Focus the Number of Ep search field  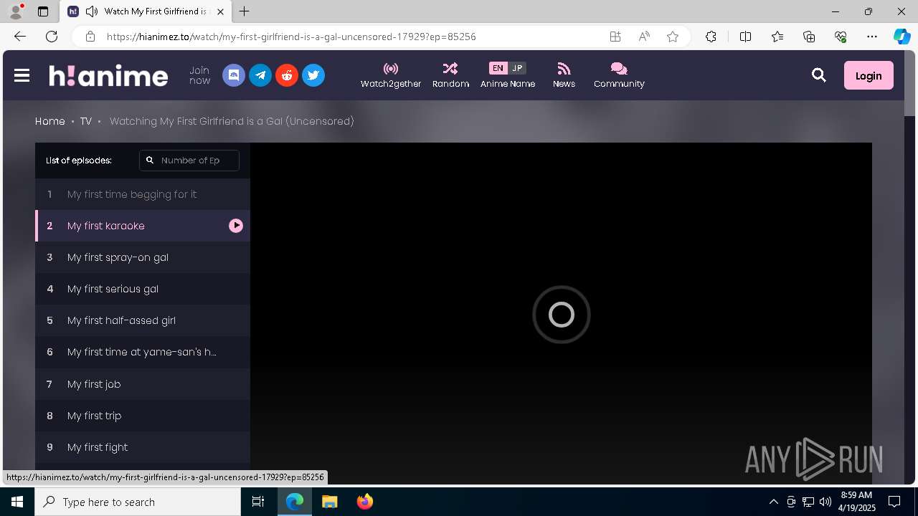[189, 161]
